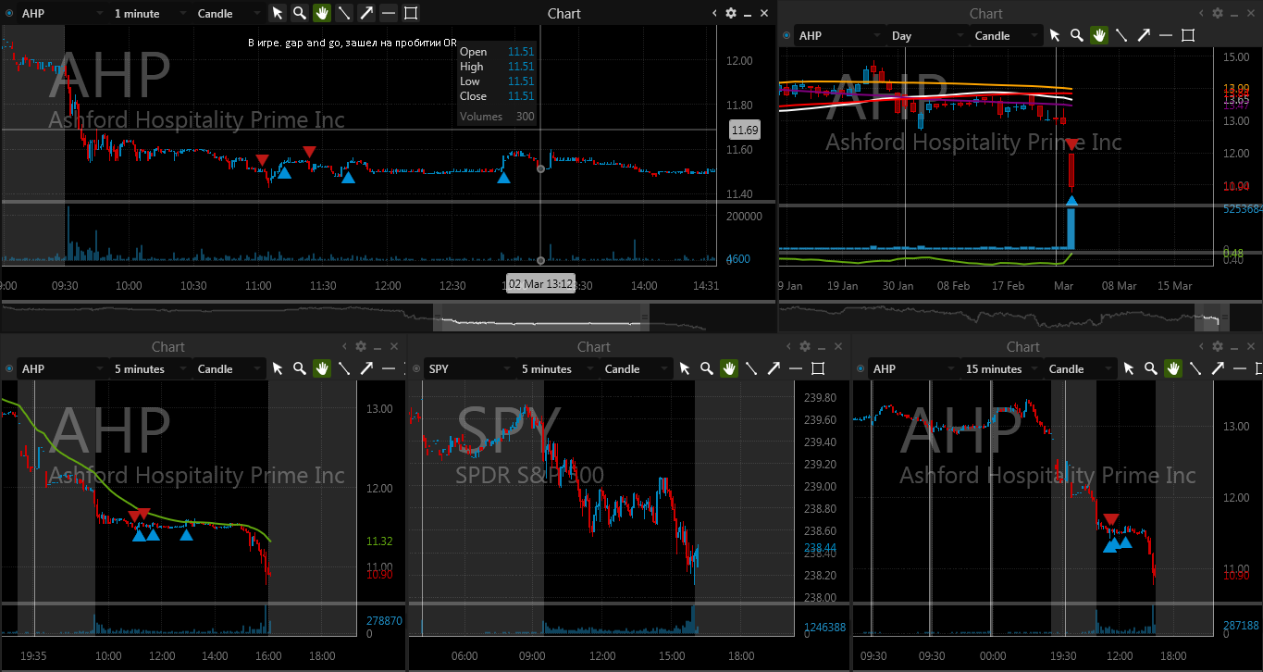Click the 238.44 price label on the SPY chart
The height and width of the screenshot is (672, 1263).
point(819,548)
